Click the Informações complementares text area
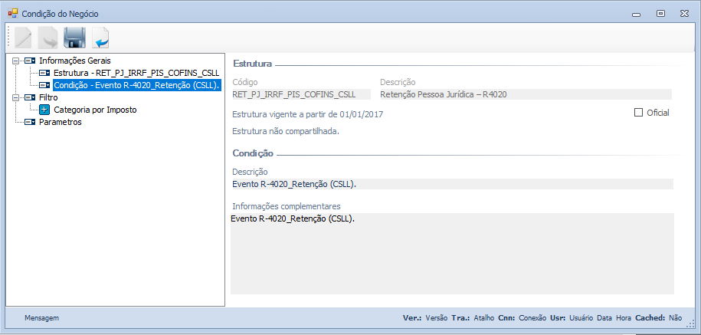 click(452, 254)
